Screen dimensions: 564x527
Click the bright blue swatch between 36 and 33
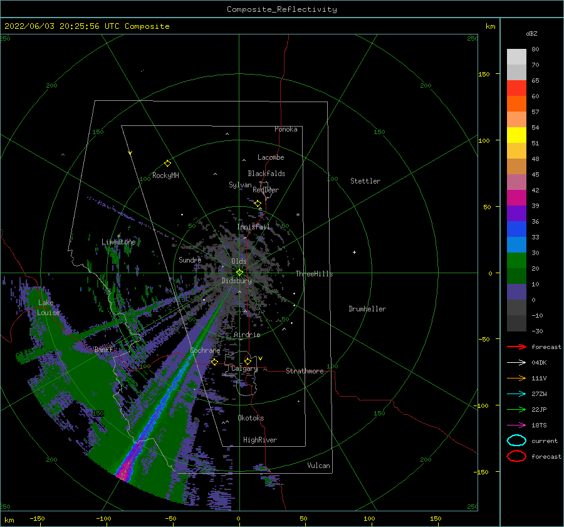pyautogui.click(x=516, y=229)
